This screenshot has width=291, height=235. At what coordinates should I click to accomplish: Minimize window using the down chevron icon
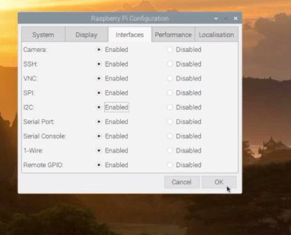point(216,19)
